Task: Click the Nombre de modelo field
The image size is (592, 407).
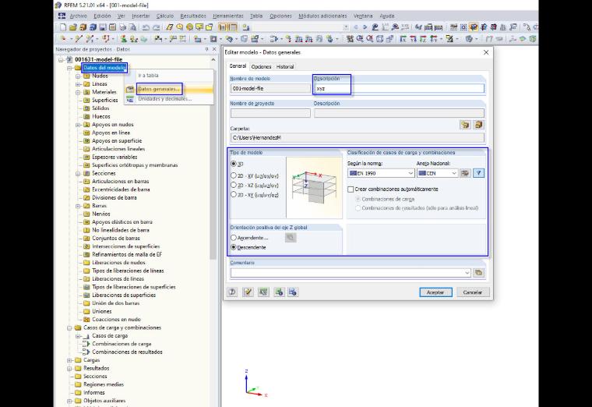Action: coord(270,88)
